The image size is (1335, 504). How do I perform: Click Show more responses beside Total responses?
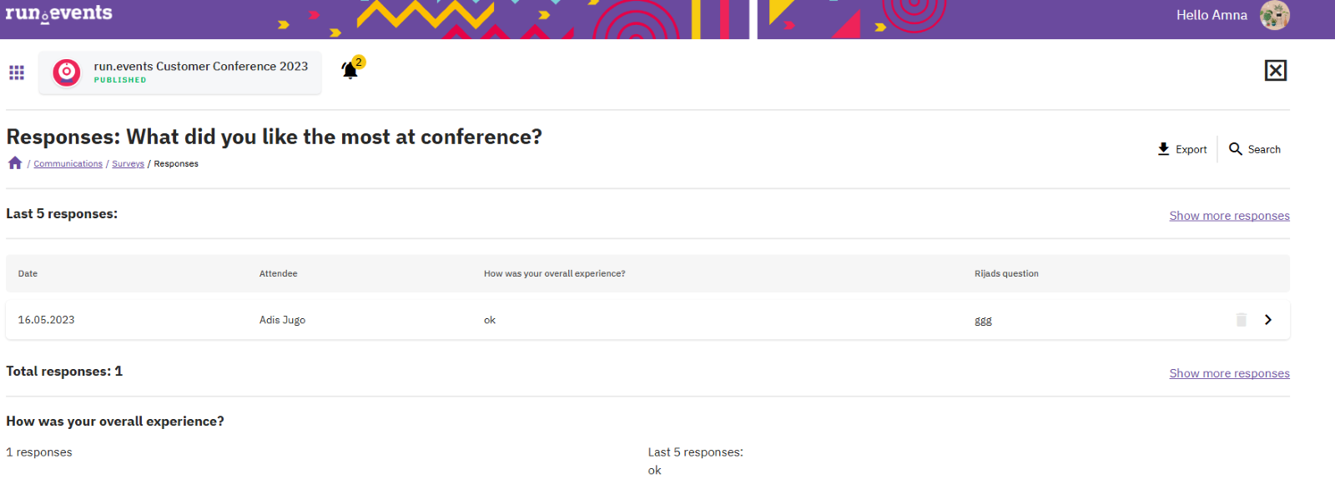(x=1229, y=373)
